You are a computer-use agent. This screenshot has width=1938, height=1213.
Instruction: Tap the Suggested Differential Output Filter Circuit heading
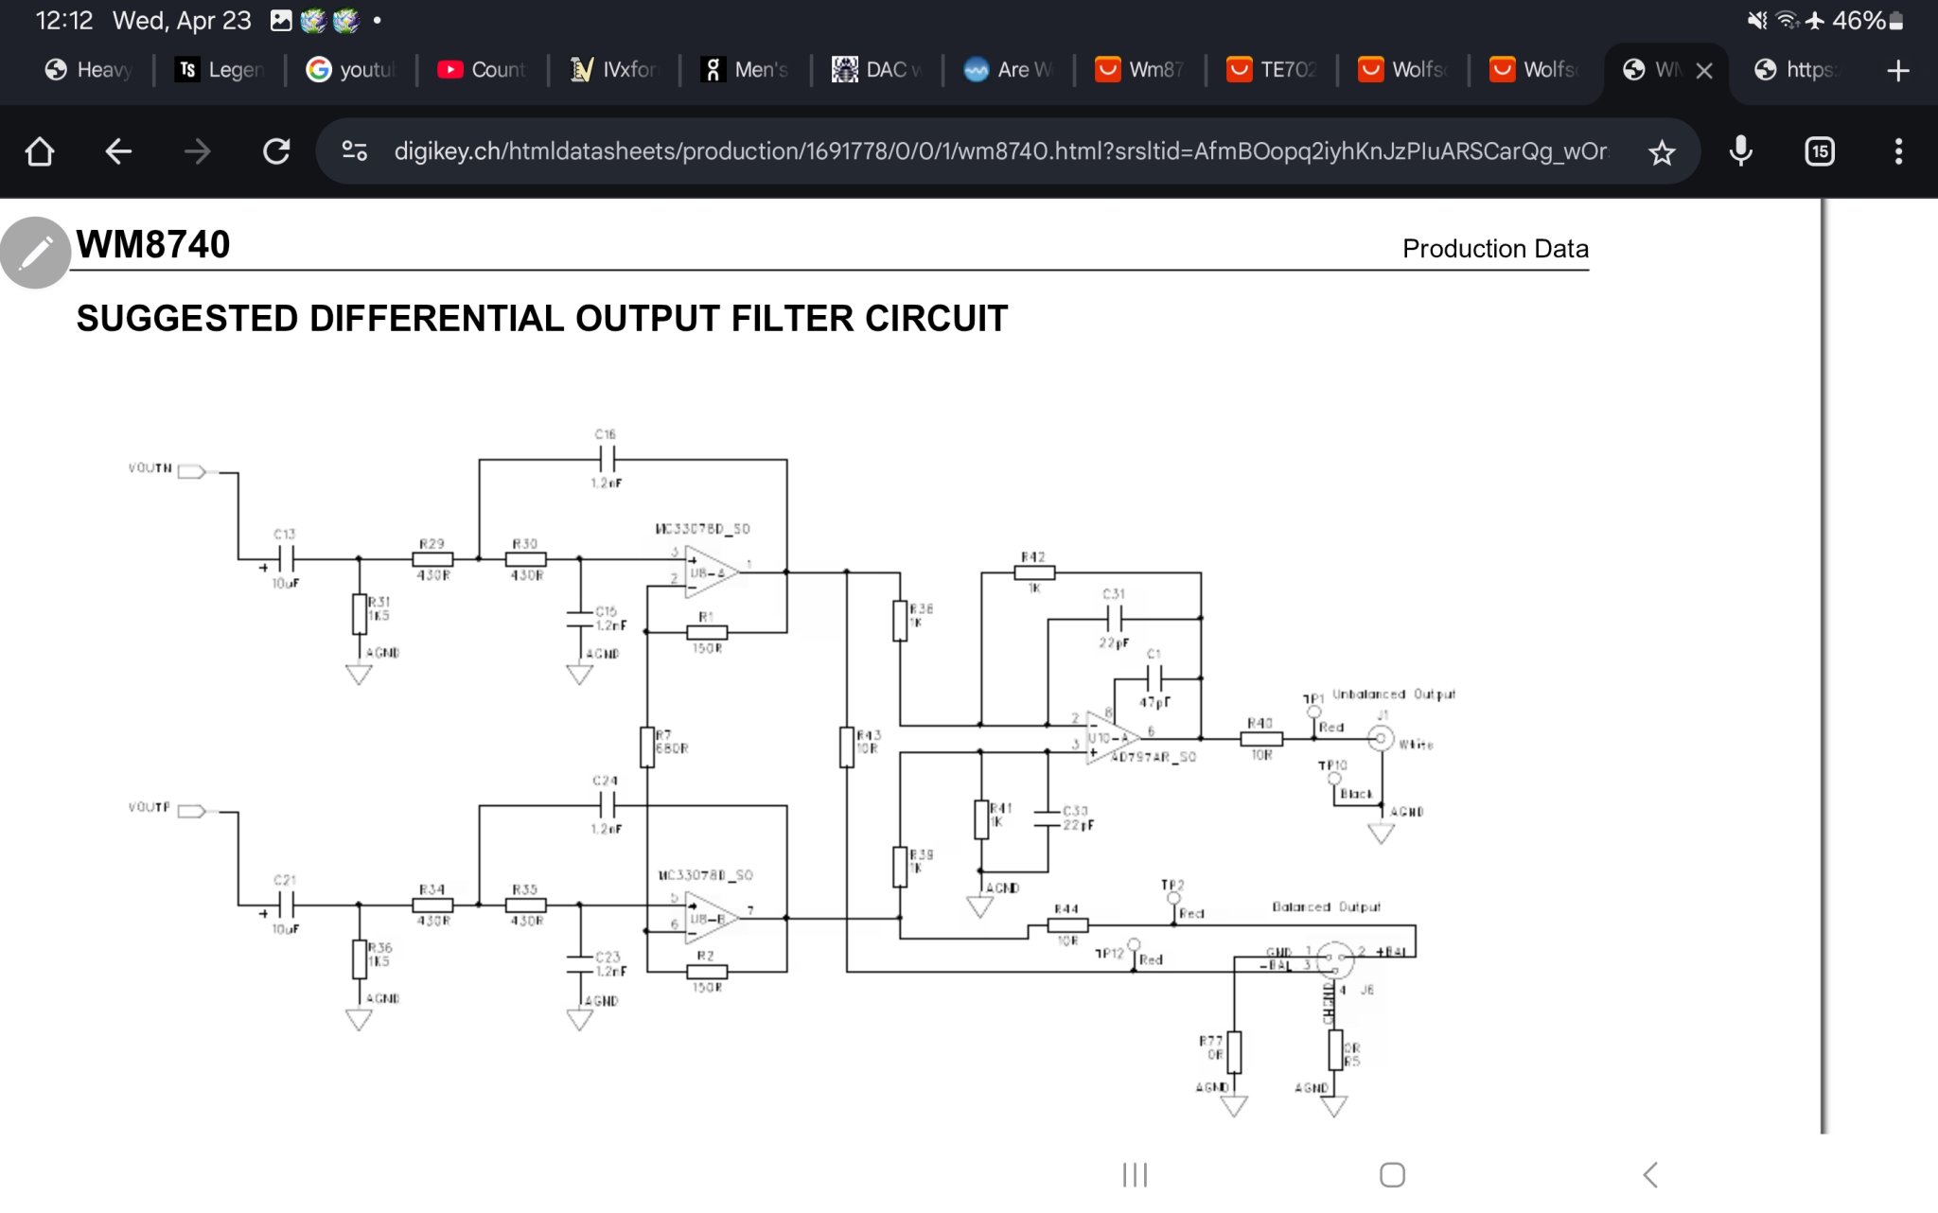click(x=542, y=319)
